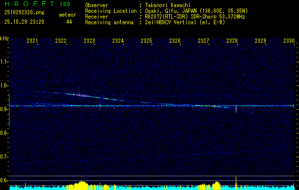Click the tall yellow power spike at 2328
This screenshot has width=299, height=190.
(x=236, y=182)
